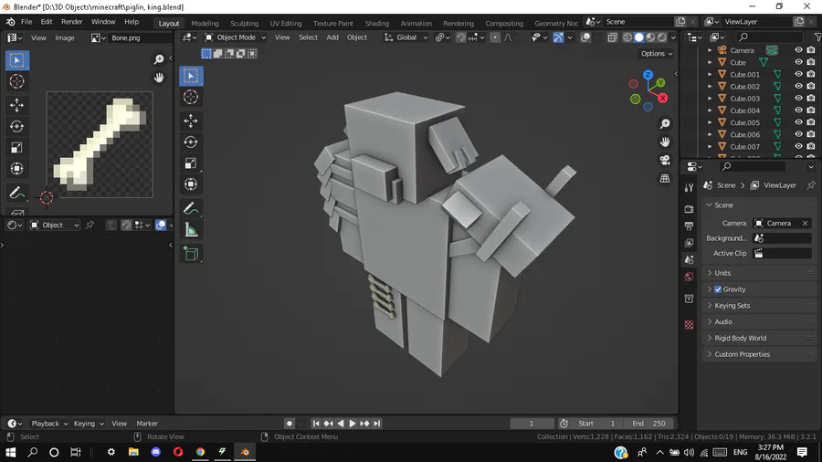Open the Texture properties tab
This screenshot has height=462, width=822.
(689, 325)
